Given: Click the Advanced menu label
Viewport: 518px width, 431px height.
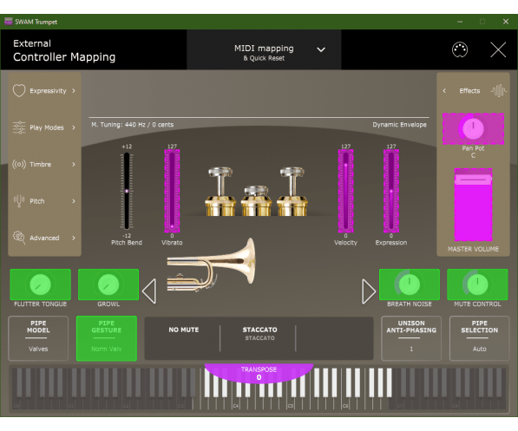Looking at the screenshot, I should [44, 238].
